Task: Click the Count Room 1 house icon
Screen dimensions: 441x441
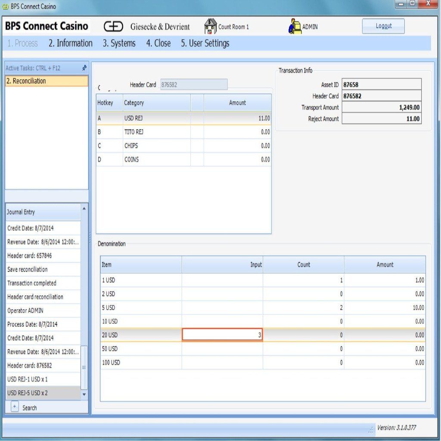Action: tap(210, 27)
